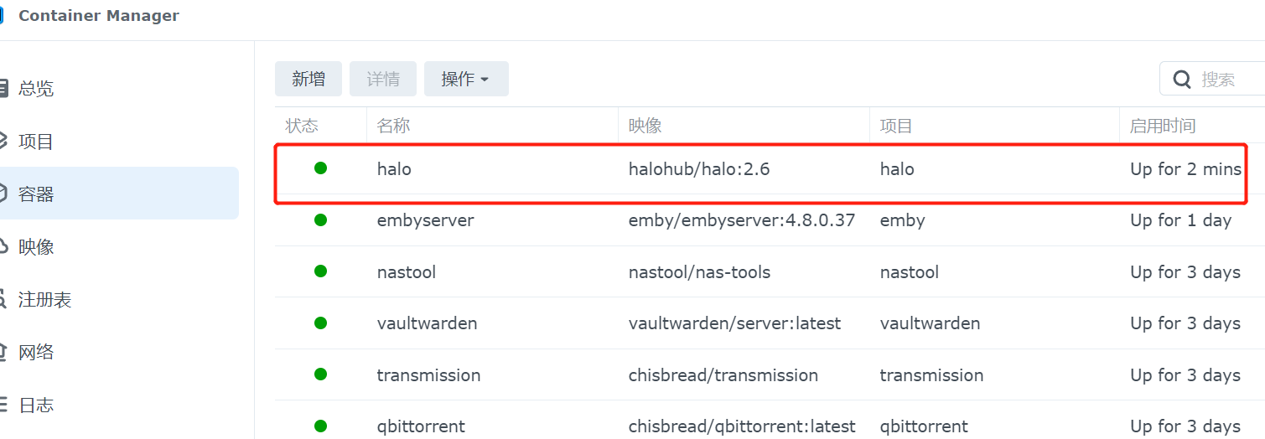Image resolution: width=1265 pixels, height=439 pixels.
Task: Click the green status dot for halo
Action: pyautogui.click(x=320, y=168)
